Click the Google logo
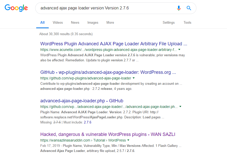 coord(16,8)
